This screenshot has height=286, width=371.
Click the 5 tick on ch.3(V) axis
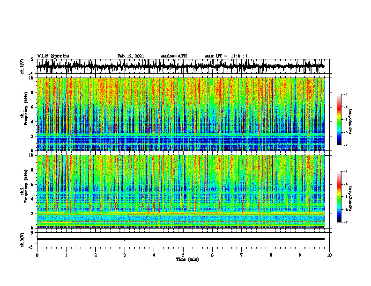click(32, 233)
